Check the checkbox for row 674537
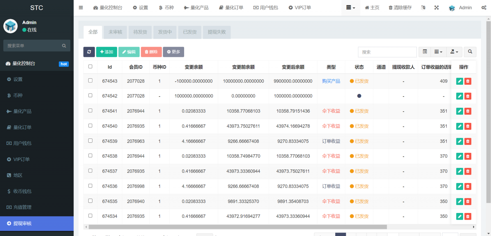This screenshot has width=491, height=236. 90,170
